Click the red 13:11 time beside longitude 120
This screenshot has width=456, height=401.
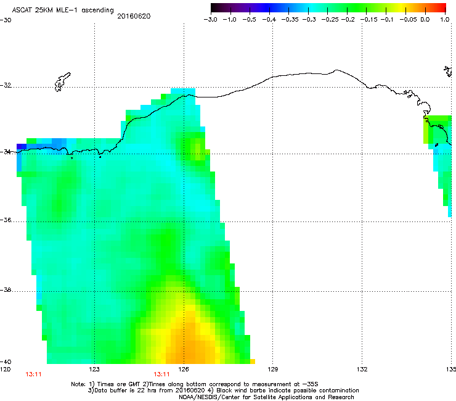click(33, 374)
